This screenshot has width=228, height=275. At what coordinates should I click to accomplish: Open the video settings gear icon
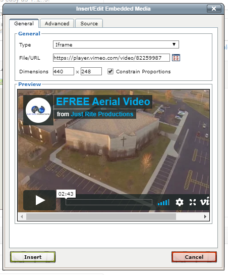(180, 202)
